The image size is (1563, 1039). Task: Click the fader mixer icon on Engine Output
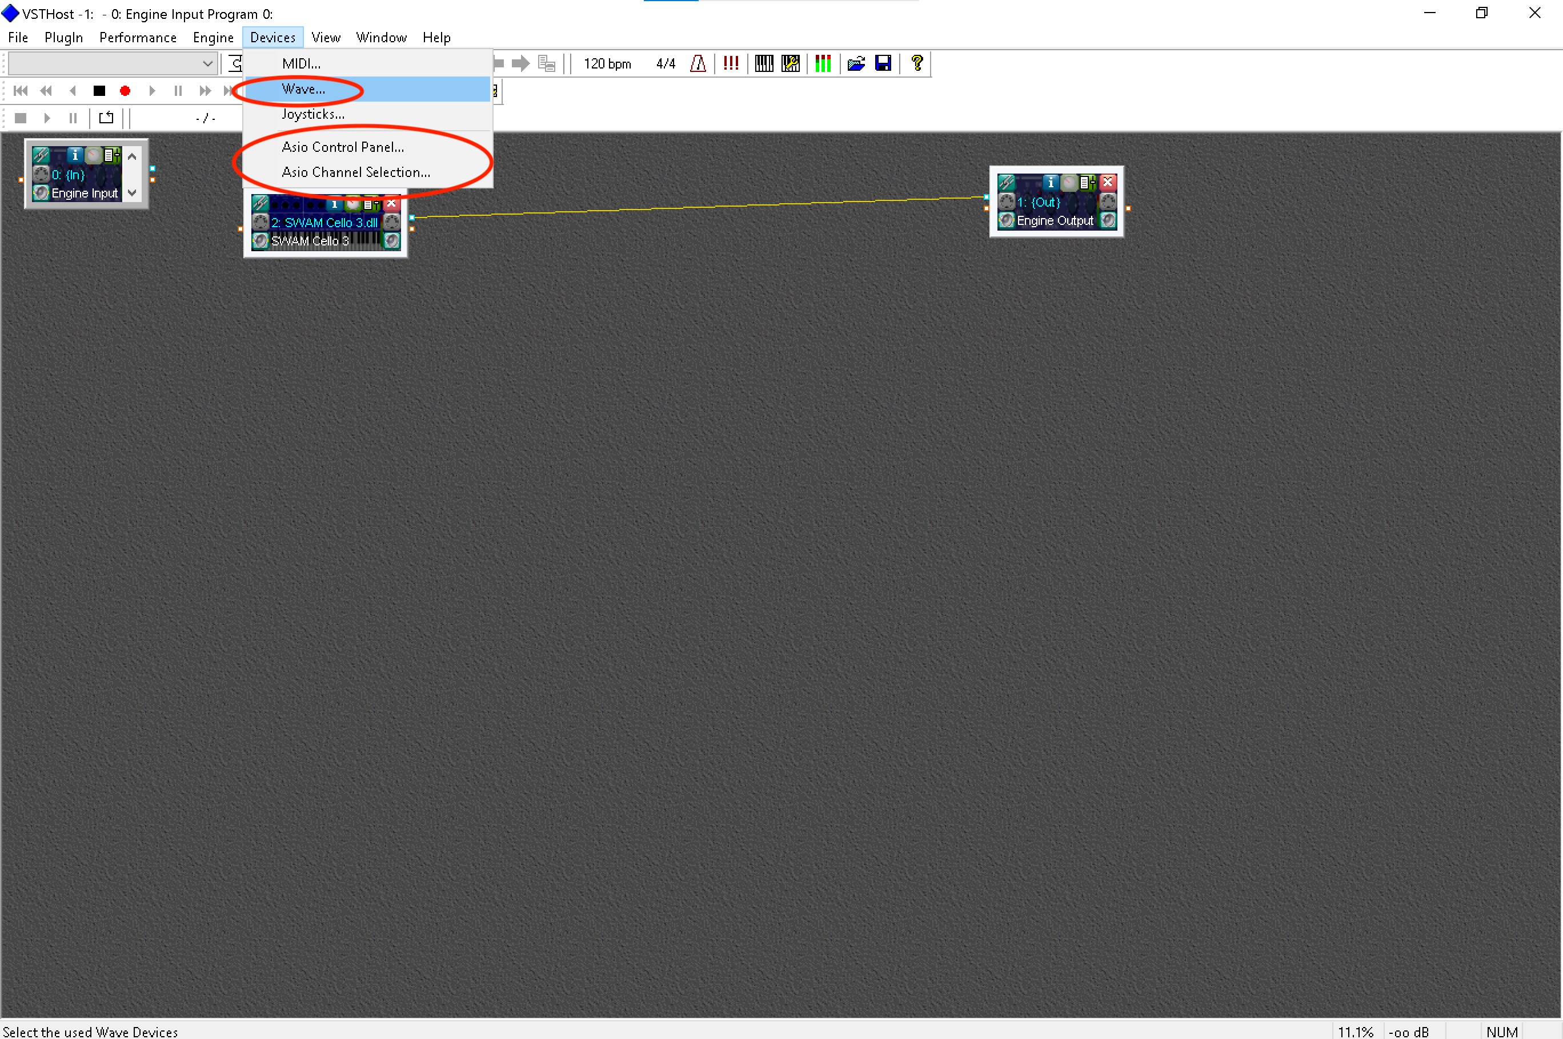tap(1088, 182)
